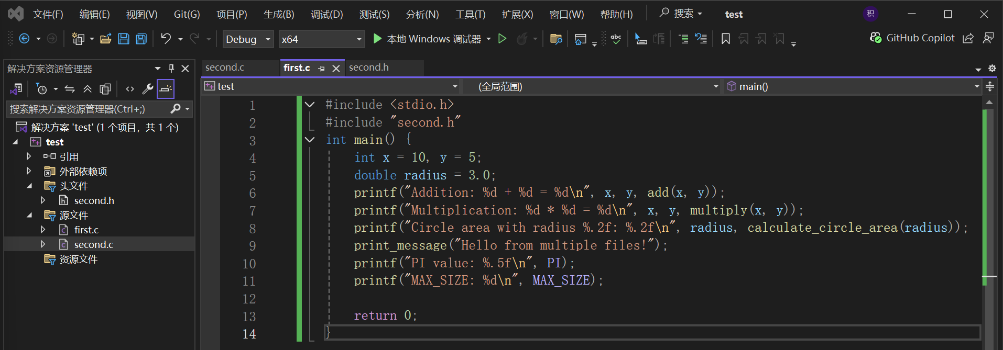Viewport: 1003px width, 350px height.
Task: Click the Visual Studio logo icon
Action: click(x=16, y=14)
